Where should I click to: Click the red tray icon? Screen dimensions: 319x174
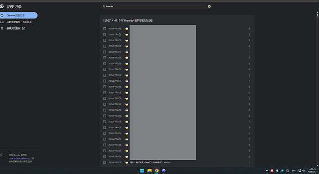(272, 171)
